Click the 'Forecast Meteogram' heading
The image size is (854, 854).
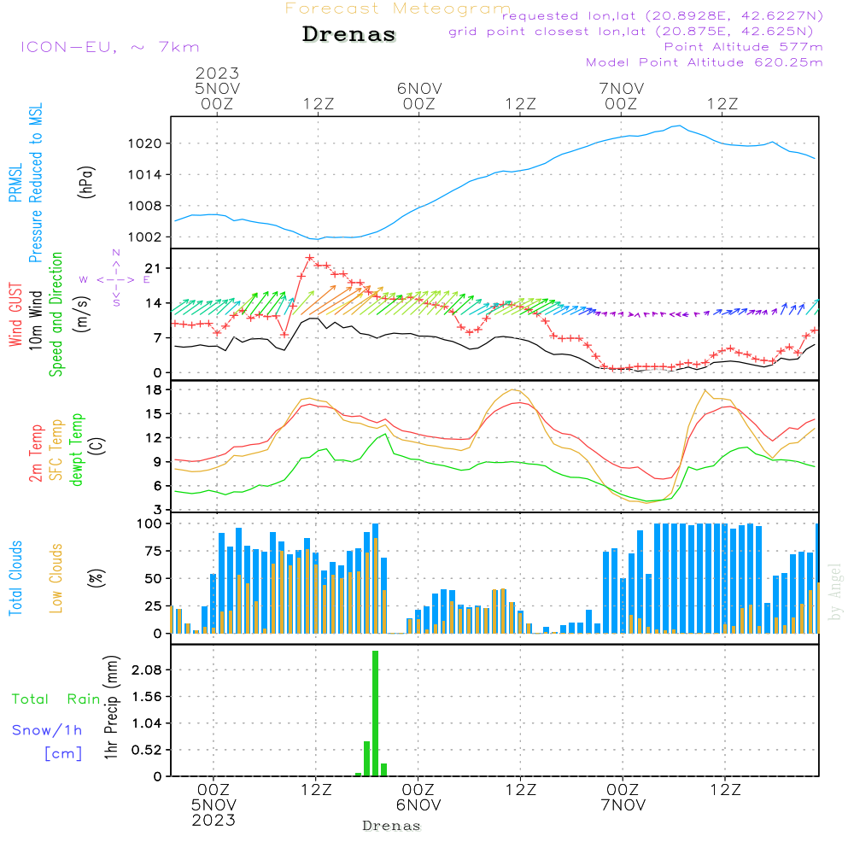pos(398,9)
